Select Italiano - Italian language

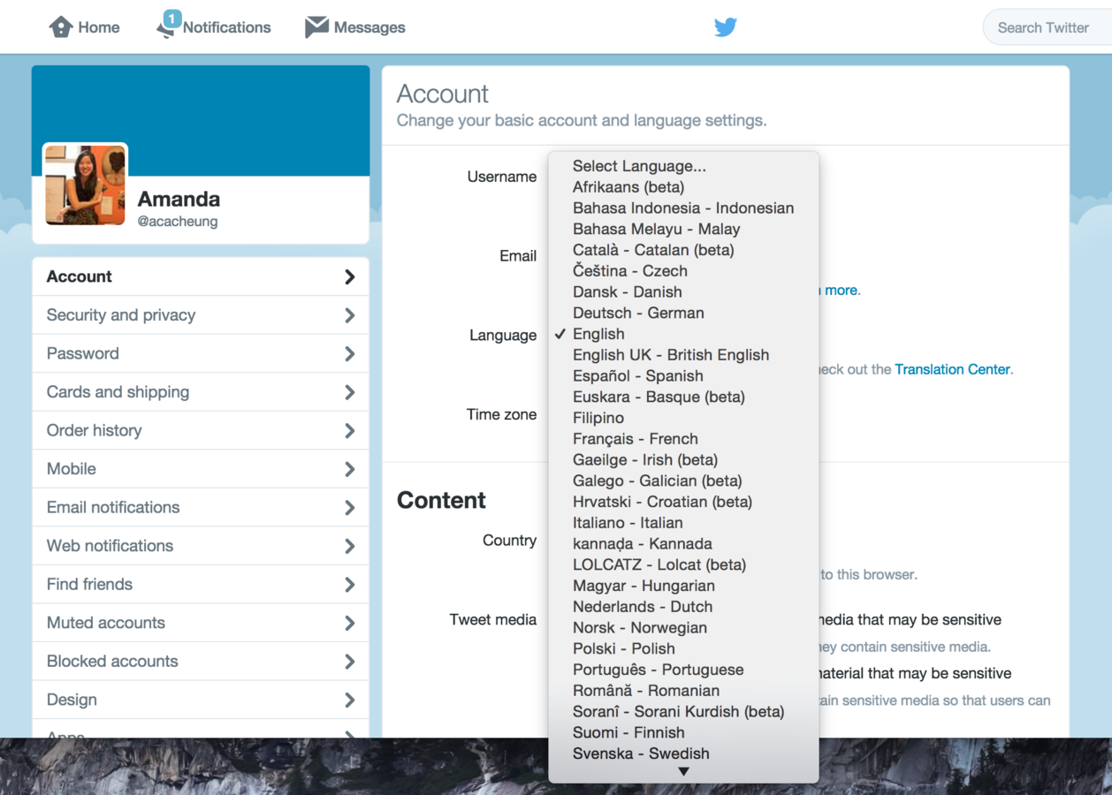point(683,523)
